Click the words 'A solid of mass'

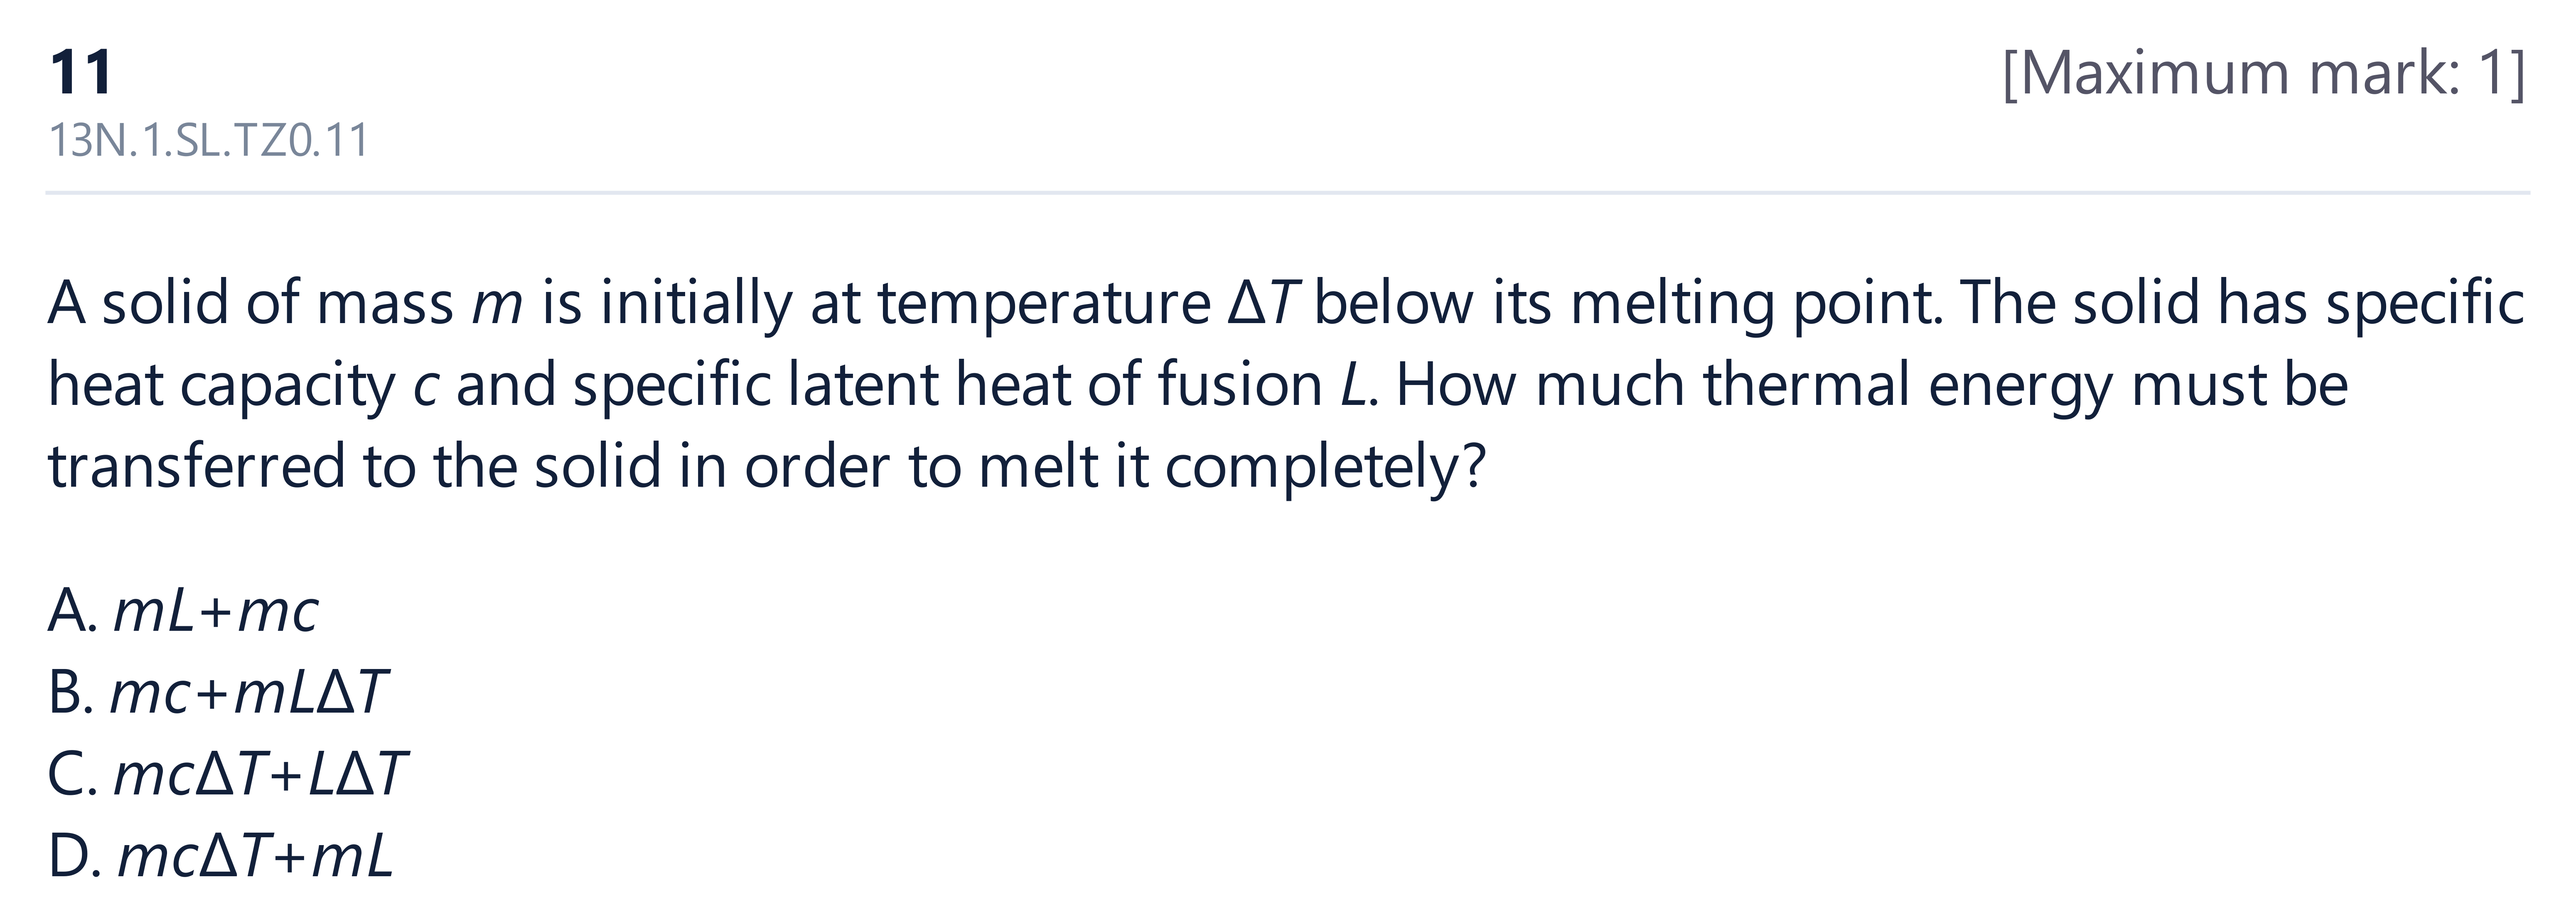click(251, 304)
